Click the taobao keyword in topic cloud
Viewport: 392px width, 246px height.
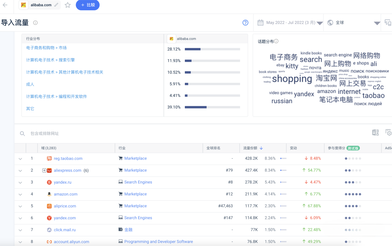click(x=373, y=96)
